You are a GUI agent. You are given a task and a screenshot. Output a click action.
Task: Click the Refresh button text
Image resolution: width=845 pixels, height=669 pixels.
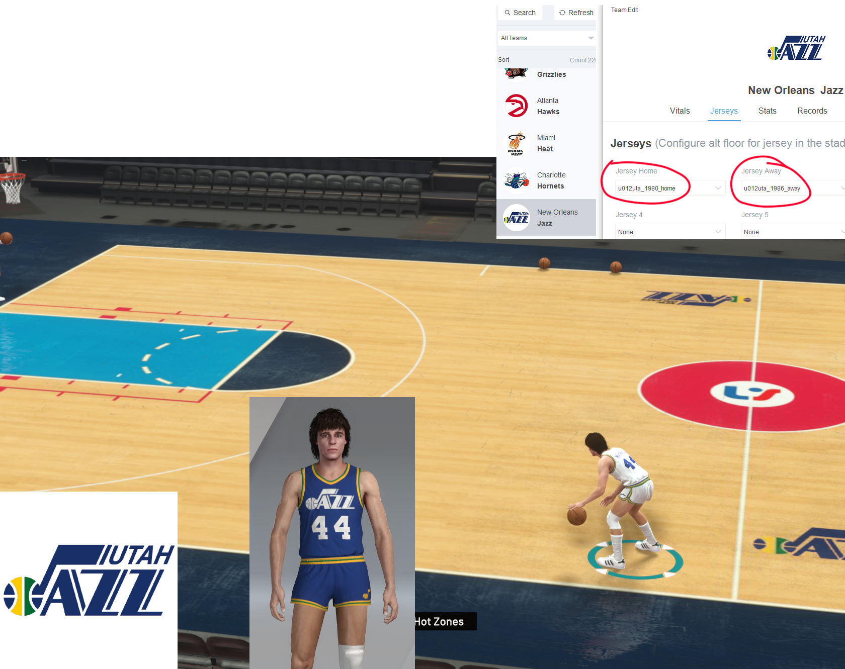tap(581, 13)
